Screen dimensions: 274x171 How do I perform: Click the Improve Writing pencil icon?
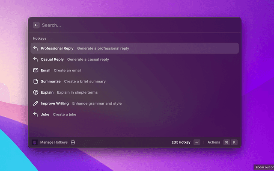(36, 103)
